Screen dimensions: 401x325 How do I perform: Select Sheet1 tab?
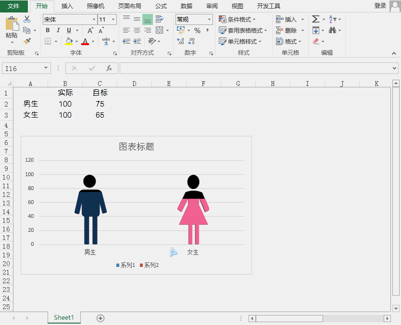[x=64, y=317]
